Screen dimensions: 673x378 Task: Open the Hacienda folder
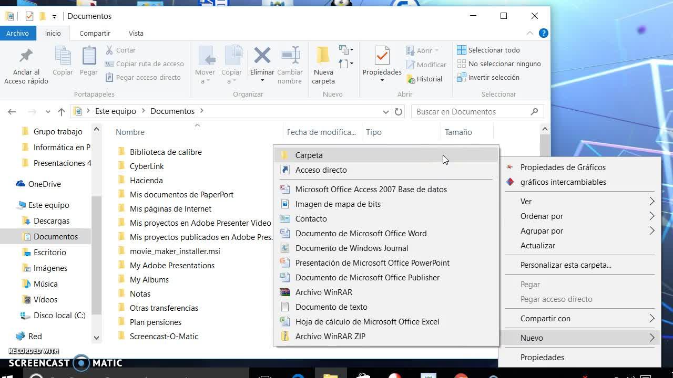[146, 180]
